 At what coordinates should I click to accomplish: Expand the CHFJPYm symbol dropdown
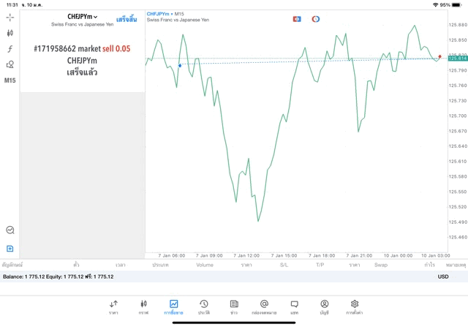click(82, 16)
